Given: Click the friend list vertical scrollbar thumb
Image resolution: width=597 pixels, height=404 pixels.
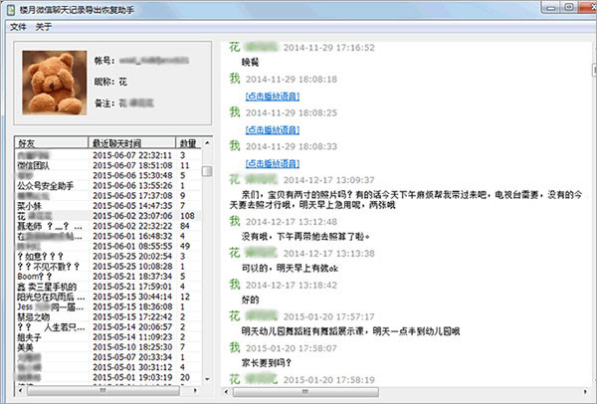Looking at the screenshot, I should point(207,171).
